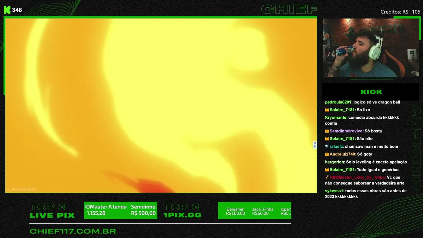Select username HBOMaster_Lider_Da_Tr0pa in chat
Screen dimensions: 423x238
click(358, 177)
